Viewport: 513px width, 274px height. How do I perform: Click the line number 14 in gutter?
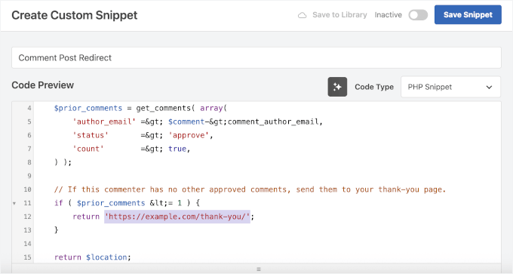coord(27,244)
